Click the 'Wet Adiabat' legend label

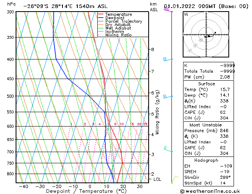coord(118,28)
